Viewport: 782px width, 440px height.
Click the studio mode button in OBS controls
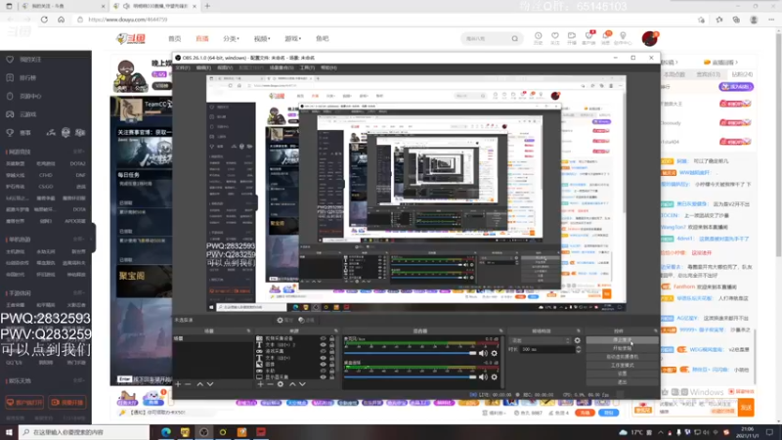tap(622, 365)
